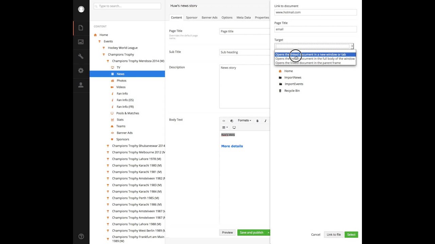Screen dimensions: 435x244
Task: Select ImportEvents node in link picker
Action: click(x=294, y=84)
